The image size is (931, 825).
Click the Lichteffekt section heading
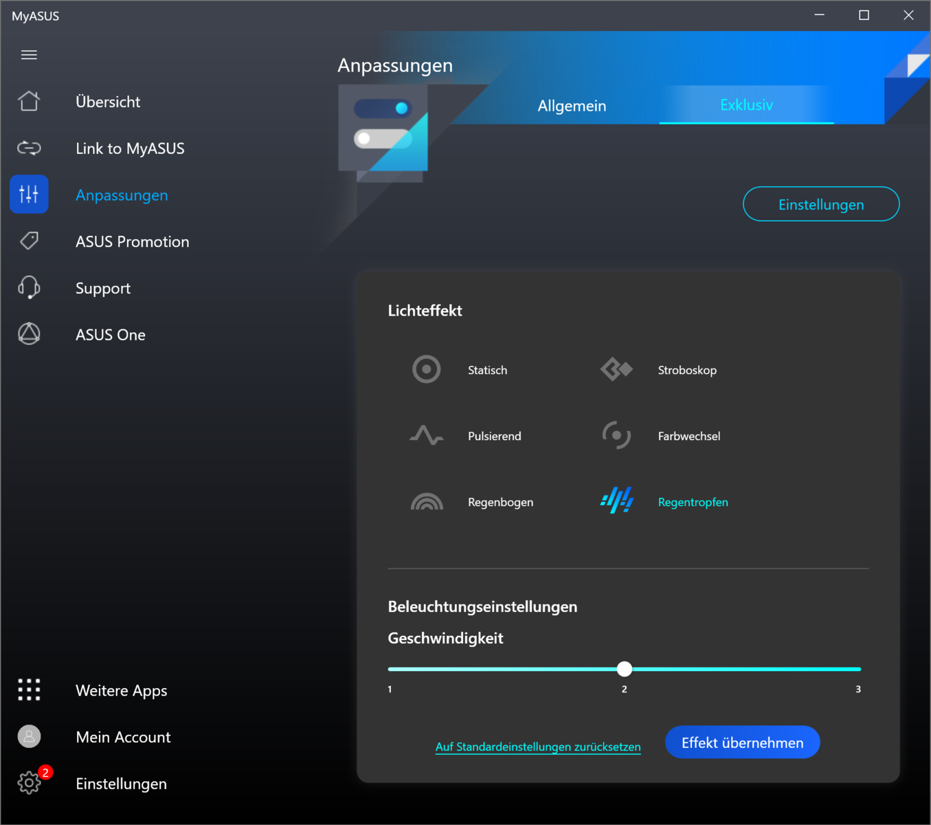[x=425, y=311]
